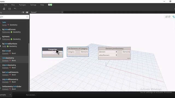175x98 pixels.
Task: Open the Categories node dropdown
Action: click(48, 53)
